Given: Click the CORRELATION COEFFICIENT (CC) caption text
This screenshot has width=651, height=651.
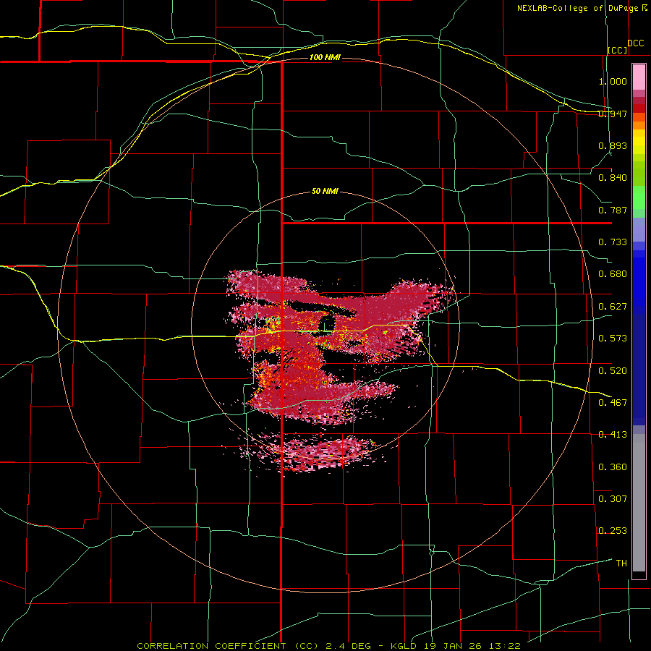Looking at the screenshot, I should click(x=228, y=646).
